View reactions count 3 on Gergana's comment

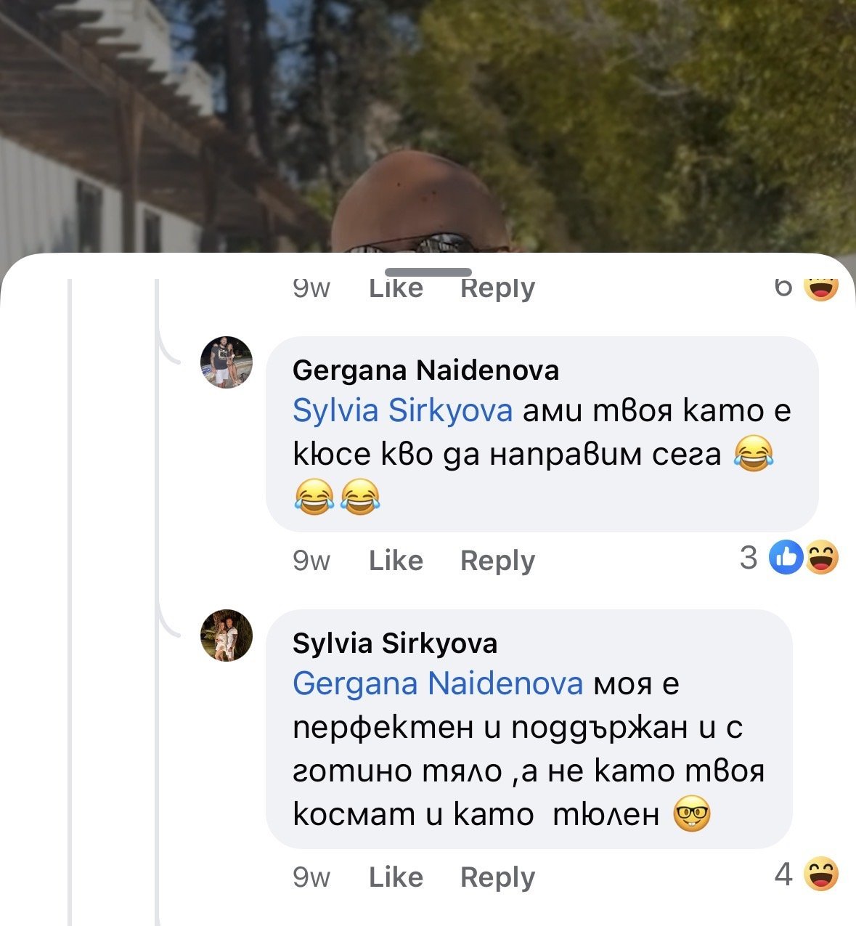[749, 558]
